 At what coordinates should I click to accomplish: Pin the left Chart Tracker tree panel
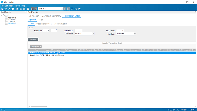(x=25, y=12)
